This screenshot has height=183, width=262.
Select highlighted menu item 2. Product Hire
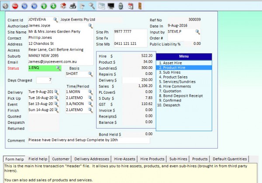tap(184, 68)
